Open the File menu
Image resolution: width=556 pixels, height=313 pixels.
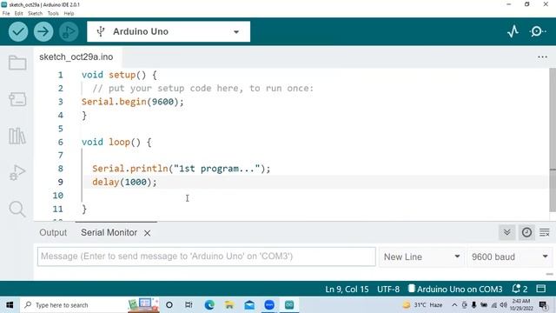tap(6, 14)
